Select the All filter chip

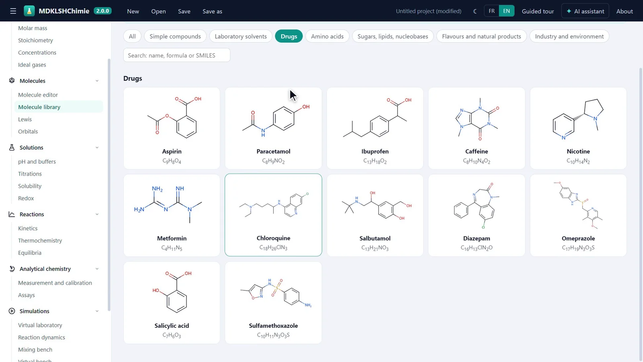pos(132,36)
